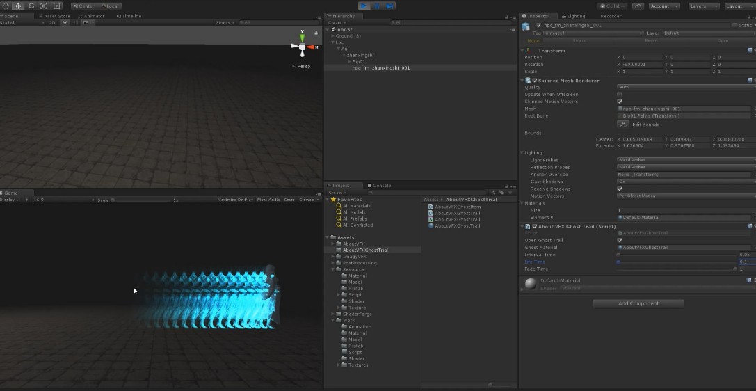Image resolution: width=756 pixels, height=391 pixels.
Task: Toggle Open Ghost Trail checkbox
Action: tap(620, 240)
